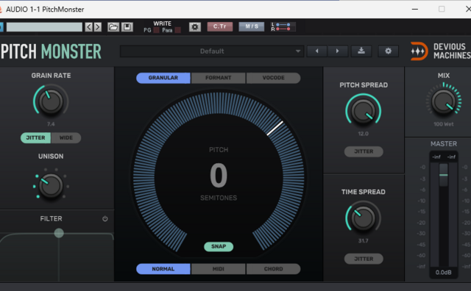Viewport: 471px width, 291px height.
Task: Go to previous host preset arrow
Action: 88,27
